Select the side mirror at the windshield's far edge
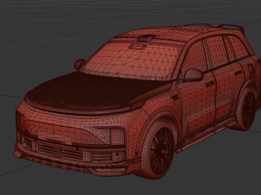 (x=79, y=64)
